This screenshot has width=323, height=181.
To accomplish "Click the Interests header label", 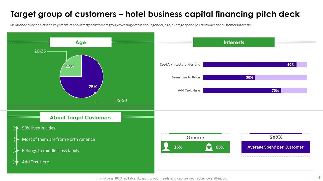I will pyautogui.click(x=234, y=42).
